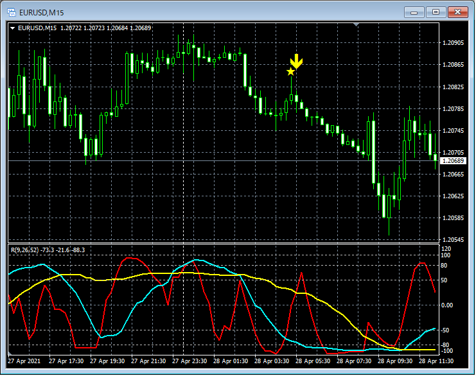The height and width of the screenshot is (376, 476).
Task: Select the yellow down arrow signal
Action: tap(296, 62)
